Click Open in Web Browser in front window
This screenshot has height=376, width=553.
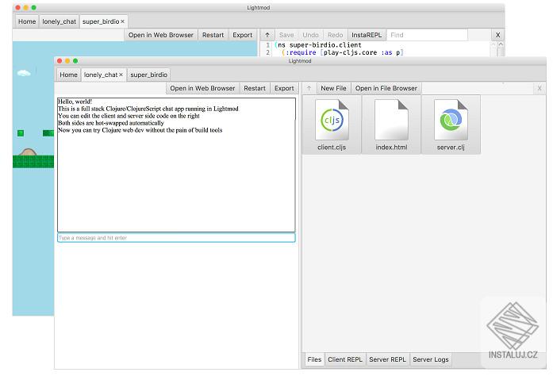pyautogui.click(x=202, y=88)
